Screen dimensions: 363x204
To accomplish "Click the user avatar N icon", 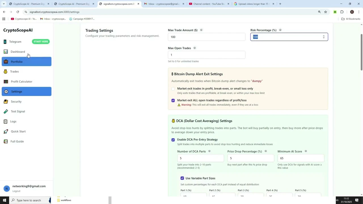I will (x=7, y=188).
